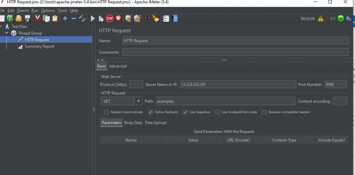Click the Save floppy disk icon
The height and width of the screenshot is (175, 355).
27,19
